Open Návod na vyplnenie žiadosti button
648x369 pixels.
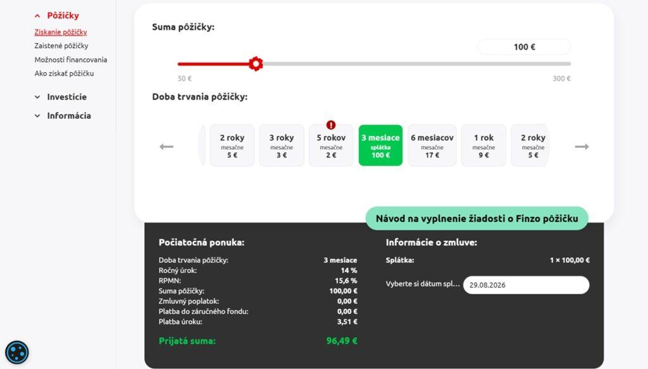pos(477,219)
